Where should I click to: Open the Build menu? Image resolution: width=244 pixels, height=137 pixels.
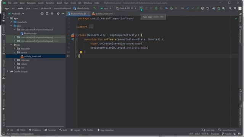pos(59,3)
